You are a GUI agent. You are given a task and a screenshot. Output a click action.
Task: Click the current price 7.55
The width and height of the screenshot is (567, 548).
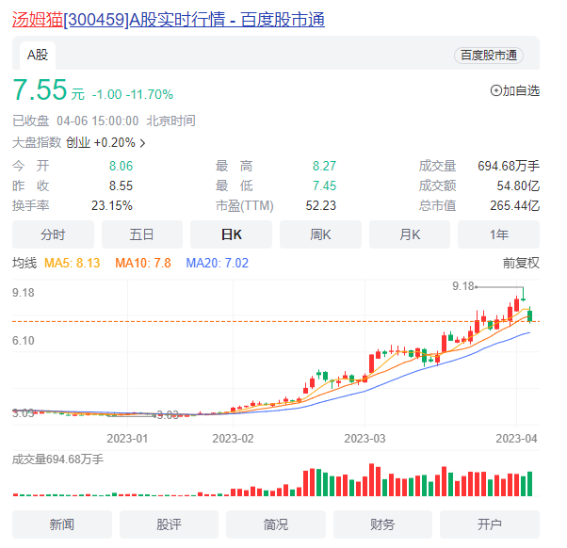coord(40,89)
